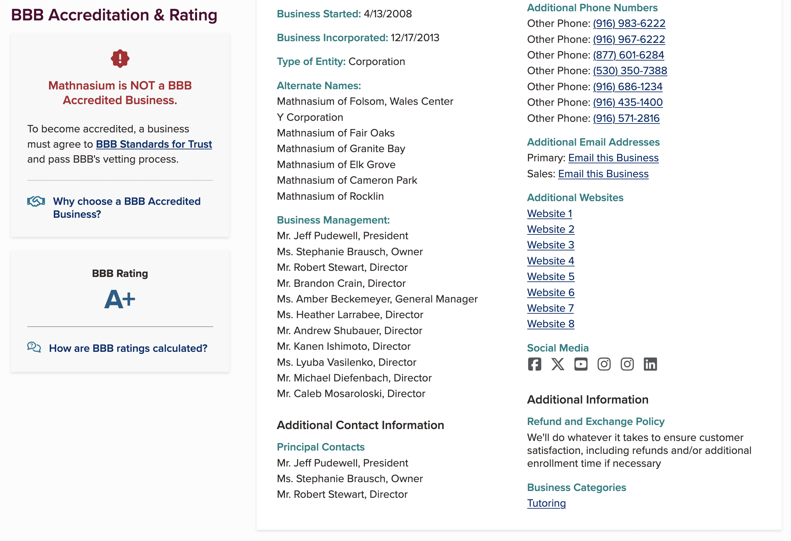The image size is (791, 541).
Task: Open the X social media profile
Action: (x=558, y=364)
